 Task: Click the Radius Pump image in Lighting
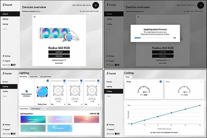[x=42, y=91]
